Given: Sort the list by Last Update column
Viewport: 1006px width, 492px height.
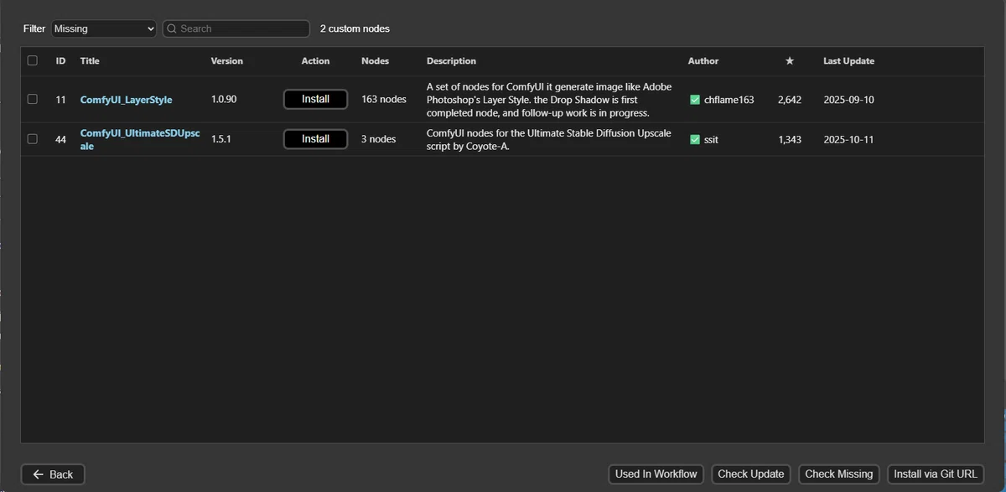Looking at the screenshot, I should click(848, 61).
